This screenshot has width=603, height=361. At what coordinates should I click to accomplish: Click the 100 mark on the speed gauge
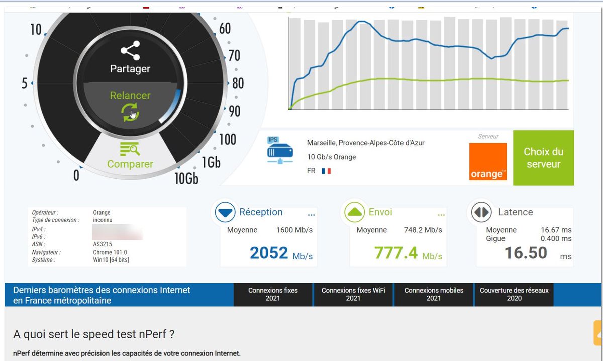228,139
